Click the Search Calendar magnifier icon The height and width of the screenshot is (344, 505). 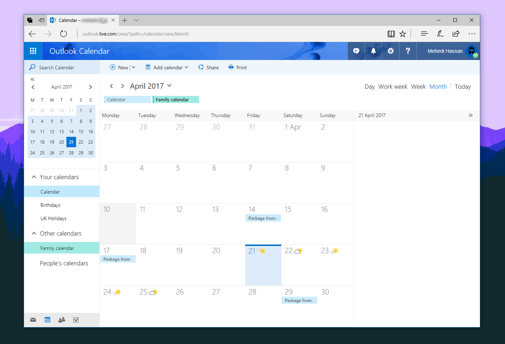[x=32, y=67]
